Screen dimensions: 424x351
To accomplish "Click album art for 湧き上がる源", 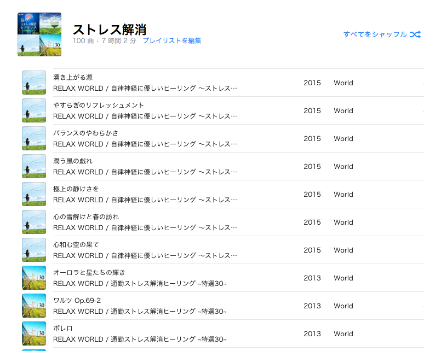I will [x=34, y=83].
